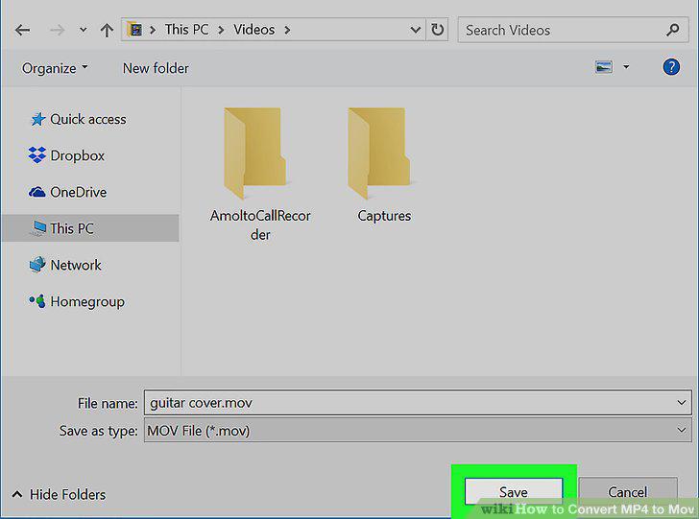Refresh the Videos folder view

[x=437, y=30]
